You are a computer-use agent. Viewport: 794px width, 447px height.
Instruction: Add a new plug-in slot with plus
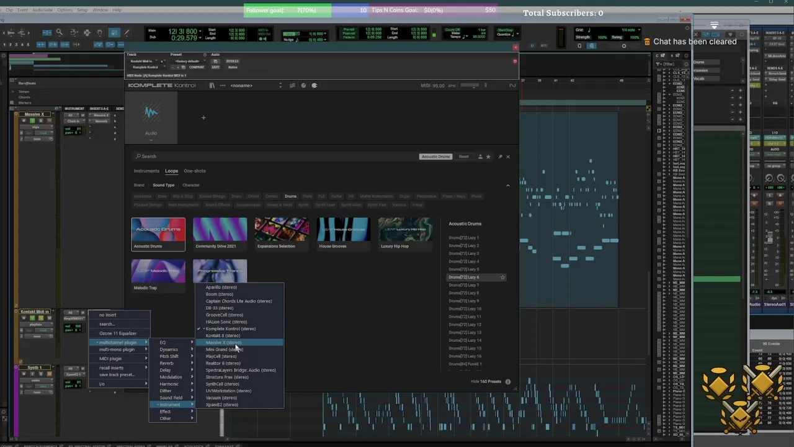203,117
